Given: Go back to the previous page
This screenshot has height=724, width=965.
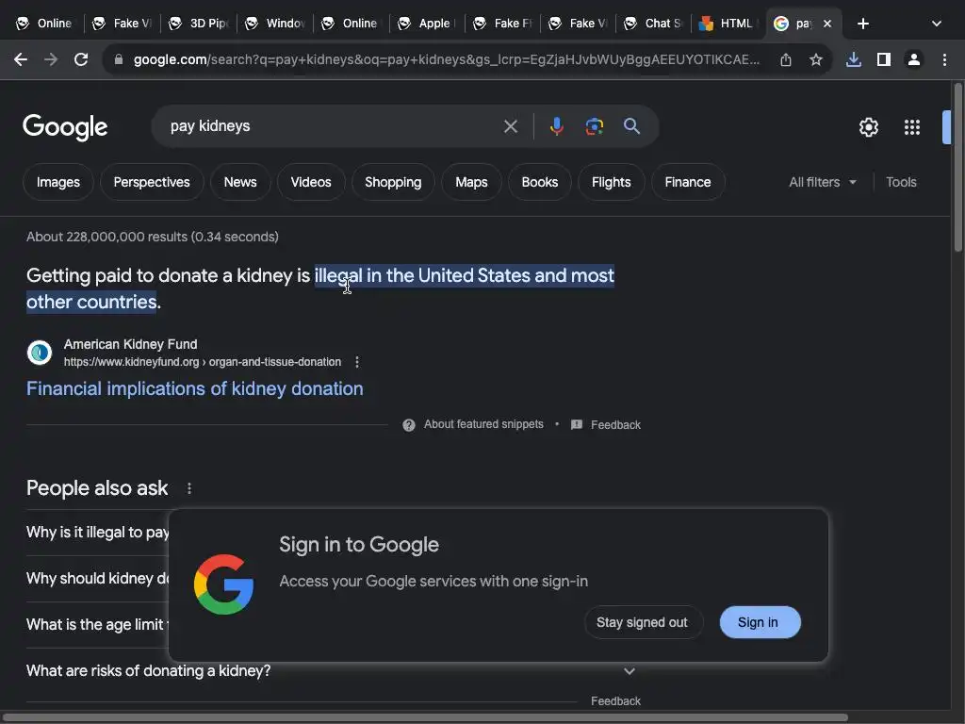Looking at the screenshot, I should (x=21, y=59).
